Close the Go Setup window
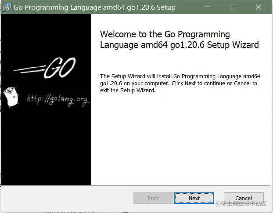This screenshot has width=273, height=213. [x=259, y=7]
